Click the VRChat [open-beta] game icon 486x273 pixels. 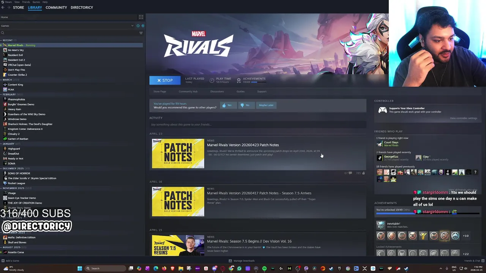point(5,65)
